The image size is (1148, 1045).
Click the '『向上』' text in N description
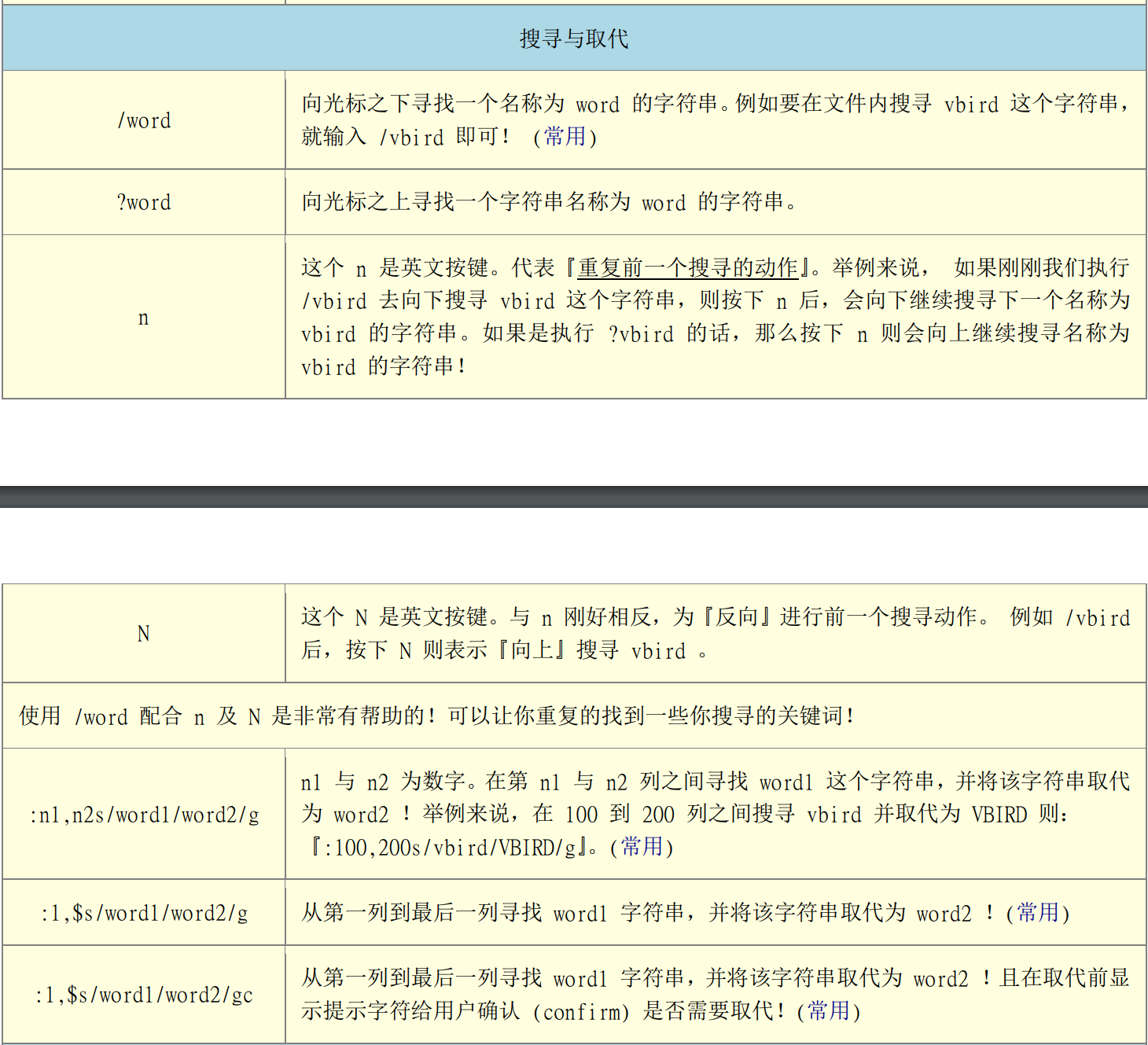532,650
